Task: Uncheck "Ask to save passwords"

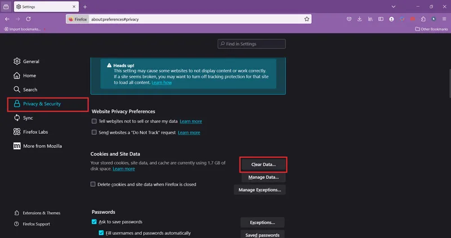Action: coord(94,222)
